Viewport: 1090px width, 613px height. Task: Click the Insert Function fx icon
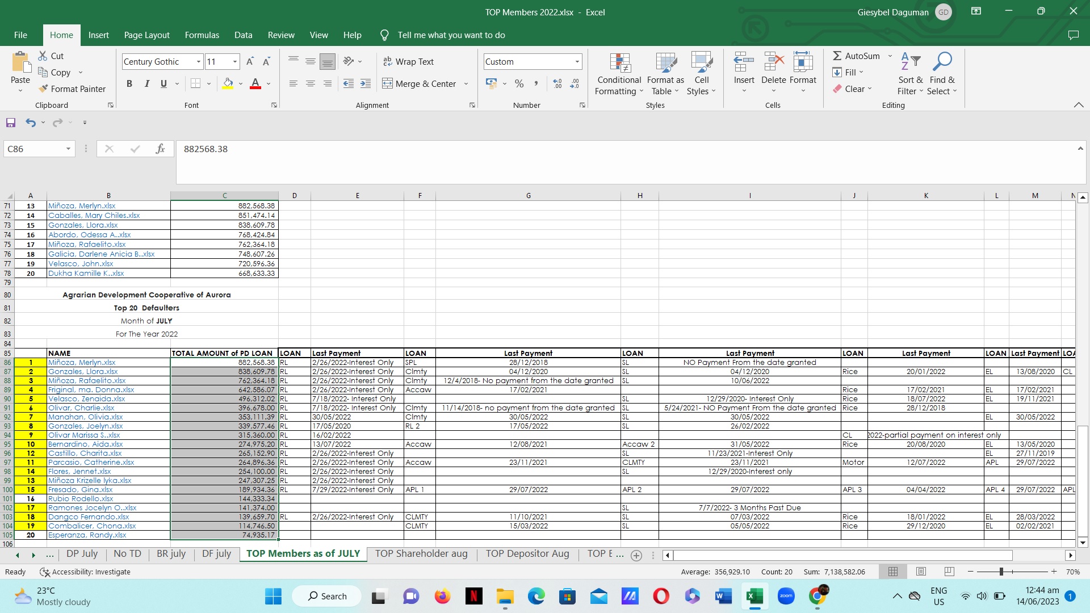(160, 149)
